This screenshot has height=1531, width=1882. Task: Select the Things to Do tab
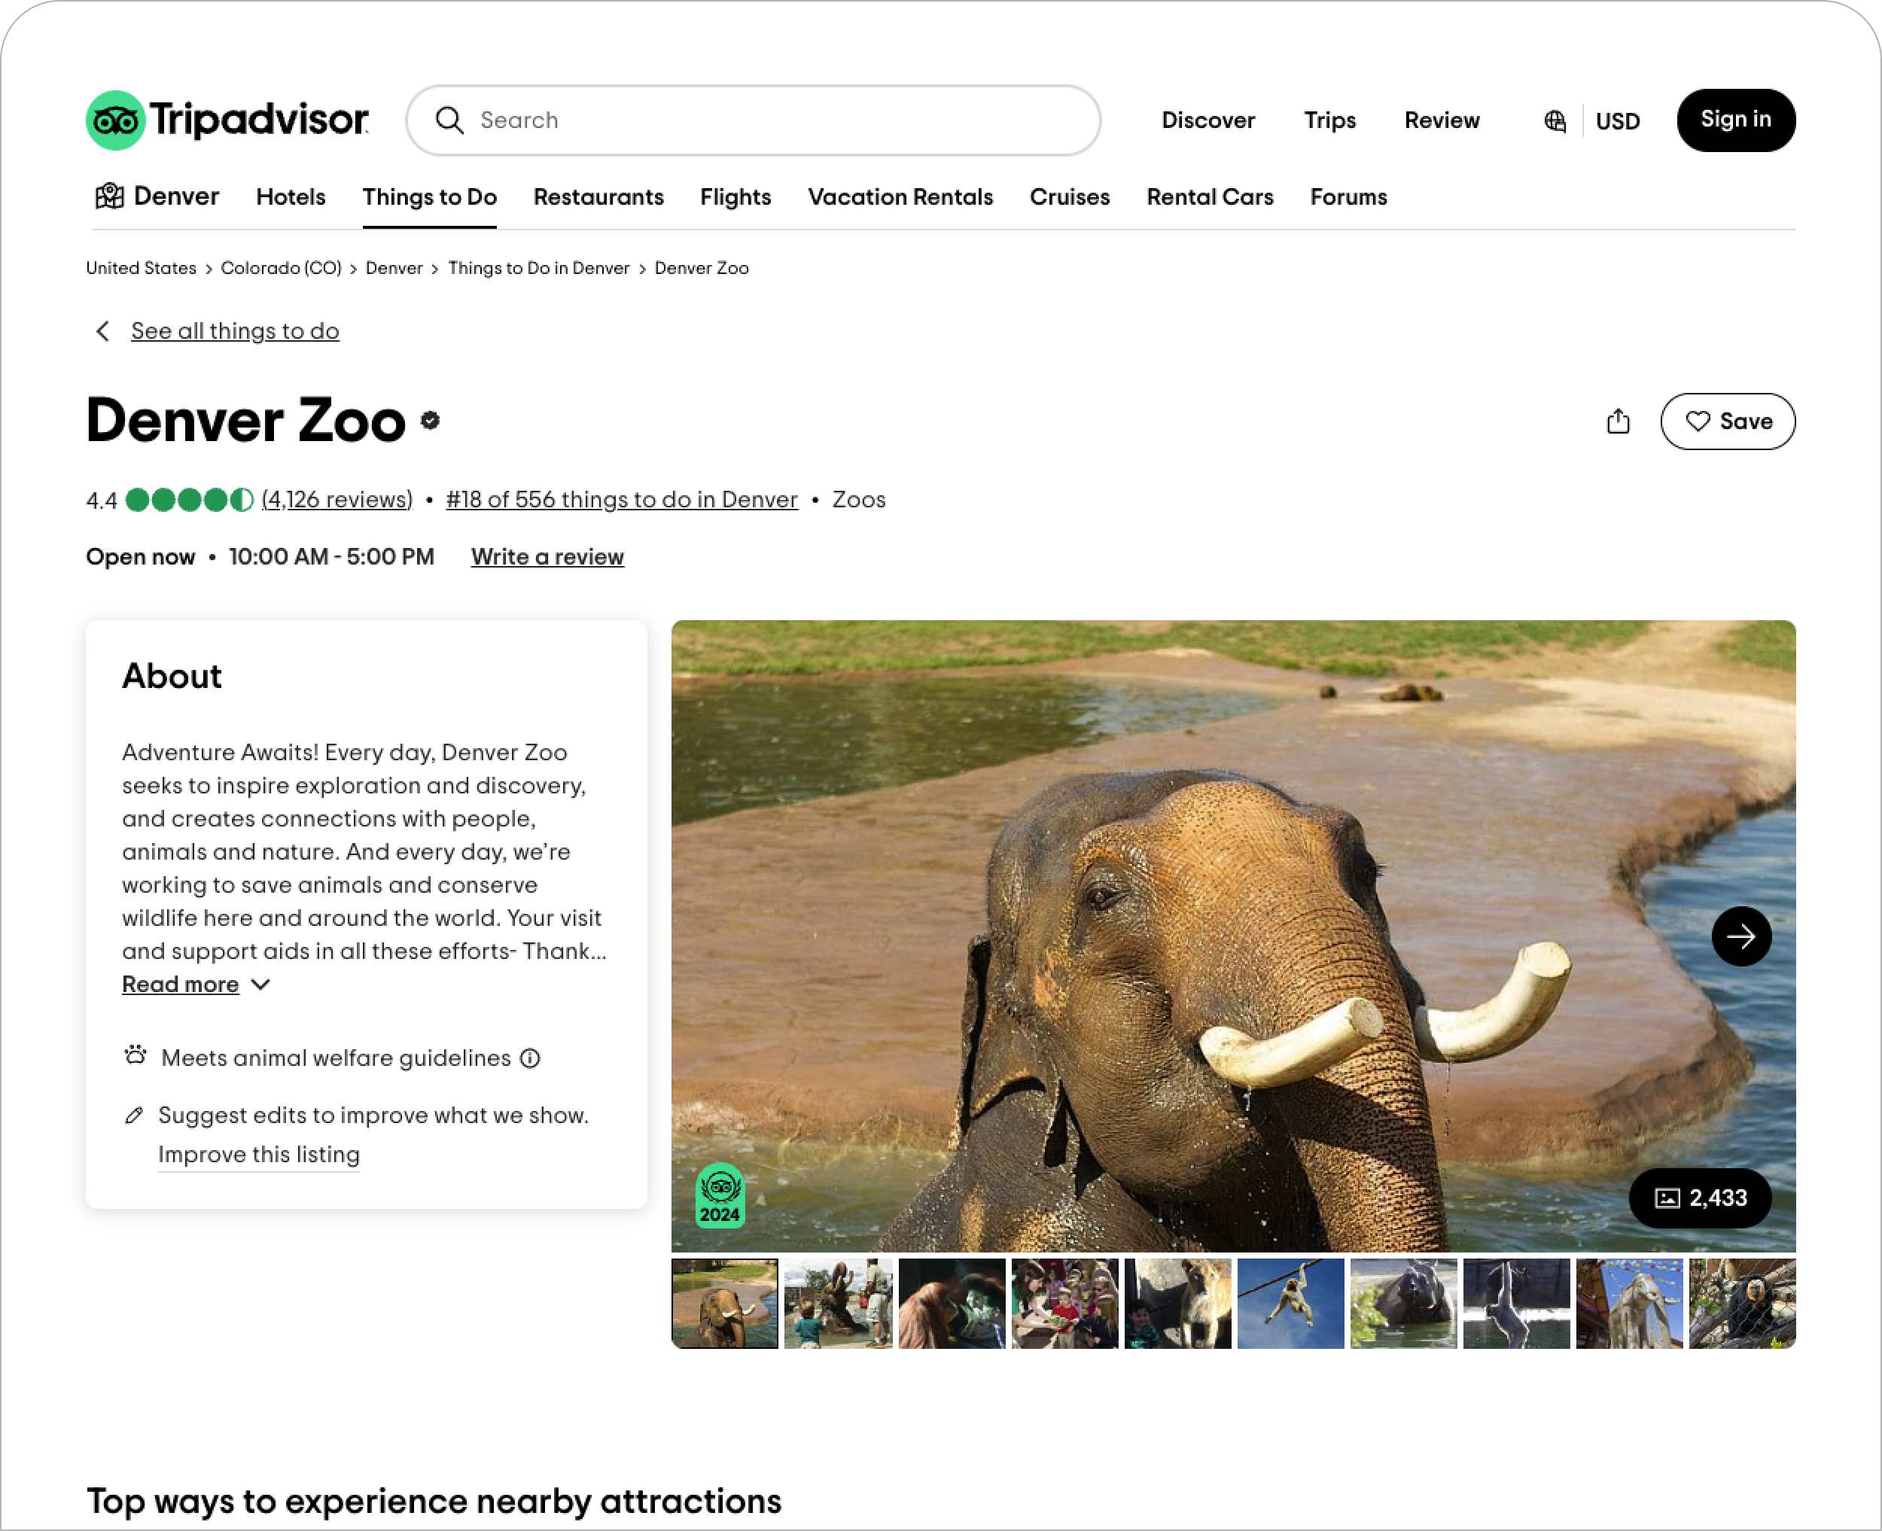point(430,196)
